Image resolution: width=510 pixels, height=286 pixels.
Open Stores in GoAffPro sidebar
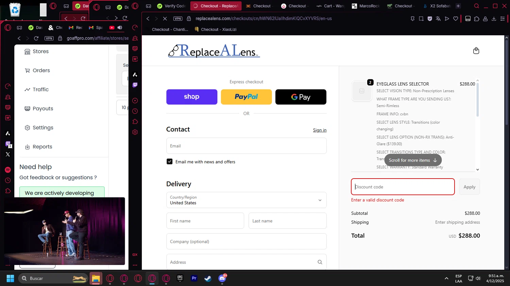(37, 52)
